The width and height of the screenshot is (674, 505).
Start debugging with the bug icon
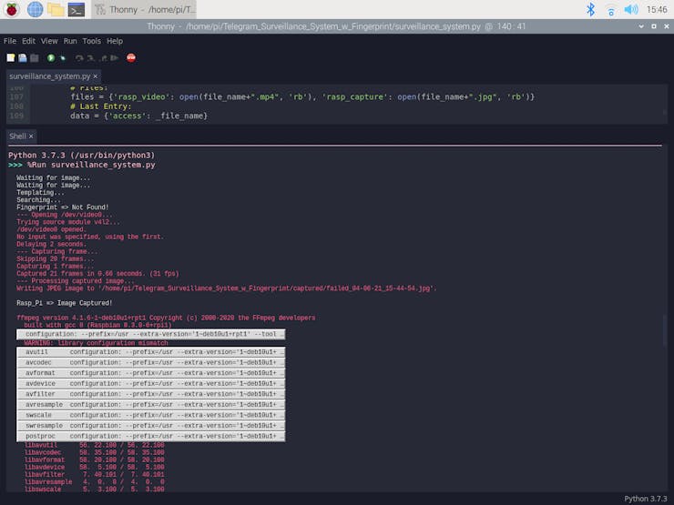[63, 58]
